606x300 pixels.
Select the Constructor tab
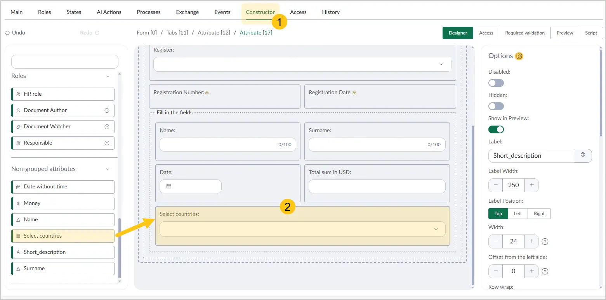click(x=260, y=12)
